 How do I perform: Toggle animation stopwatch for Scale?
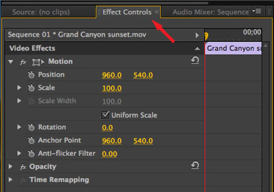(x=31, y=88)
